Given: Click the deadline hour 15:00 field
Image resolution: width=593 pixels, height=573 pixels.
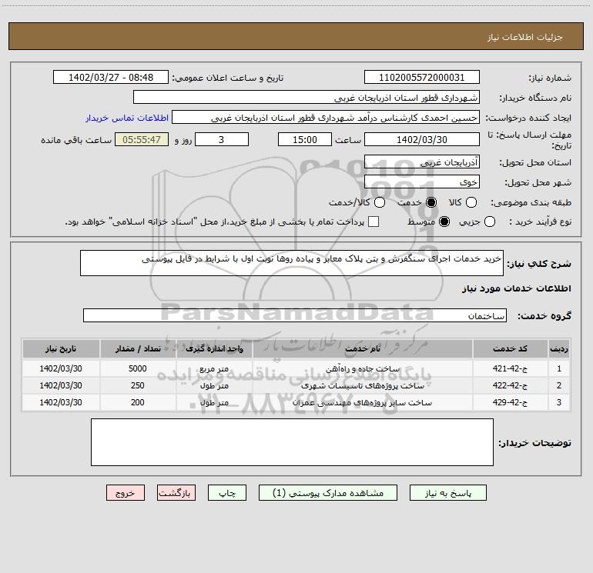Looking at the screenshot, I should (305, 139).
